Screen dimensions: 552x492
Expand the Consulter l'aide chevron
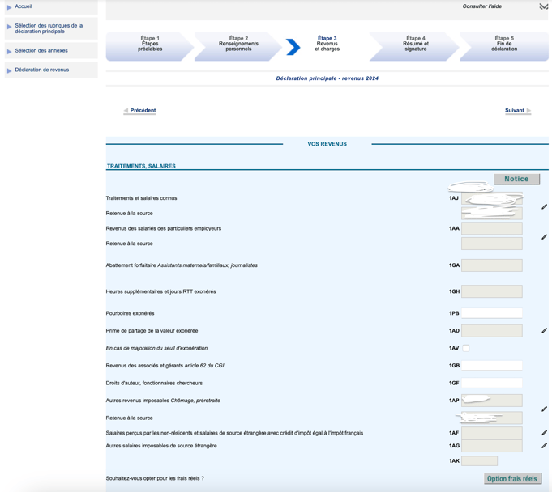544,6
